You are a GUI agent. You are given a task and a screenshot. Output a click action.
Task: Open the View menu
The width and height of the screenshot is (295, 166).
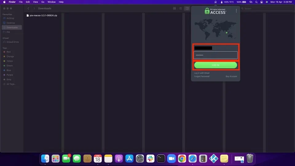pos(35,2)
